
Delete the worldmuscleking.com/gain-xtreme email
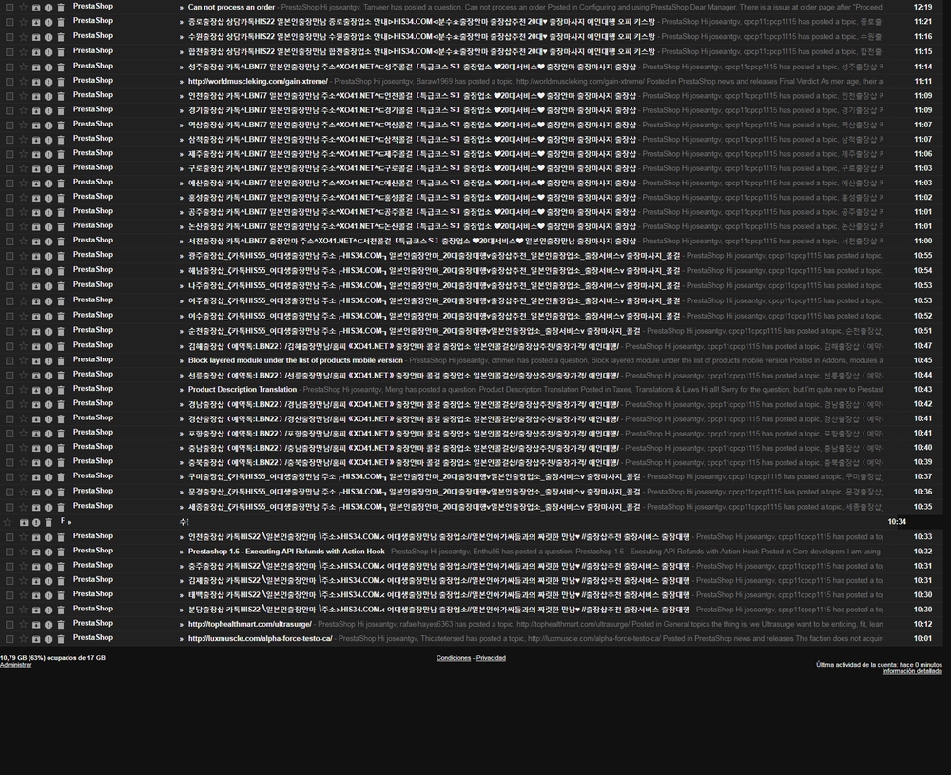(61, 82)
